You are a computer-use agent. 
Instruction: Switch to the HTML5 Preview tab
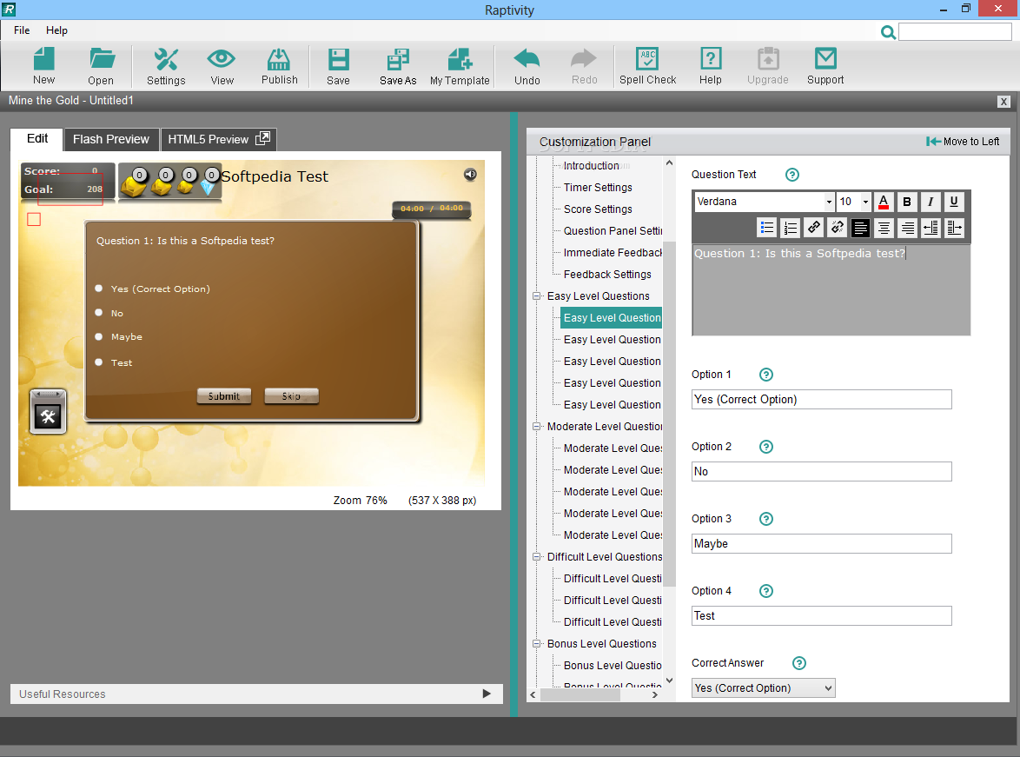(219, 139)
